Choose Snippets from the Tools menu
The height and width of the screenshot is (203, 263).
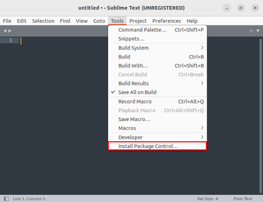[131, 39]
